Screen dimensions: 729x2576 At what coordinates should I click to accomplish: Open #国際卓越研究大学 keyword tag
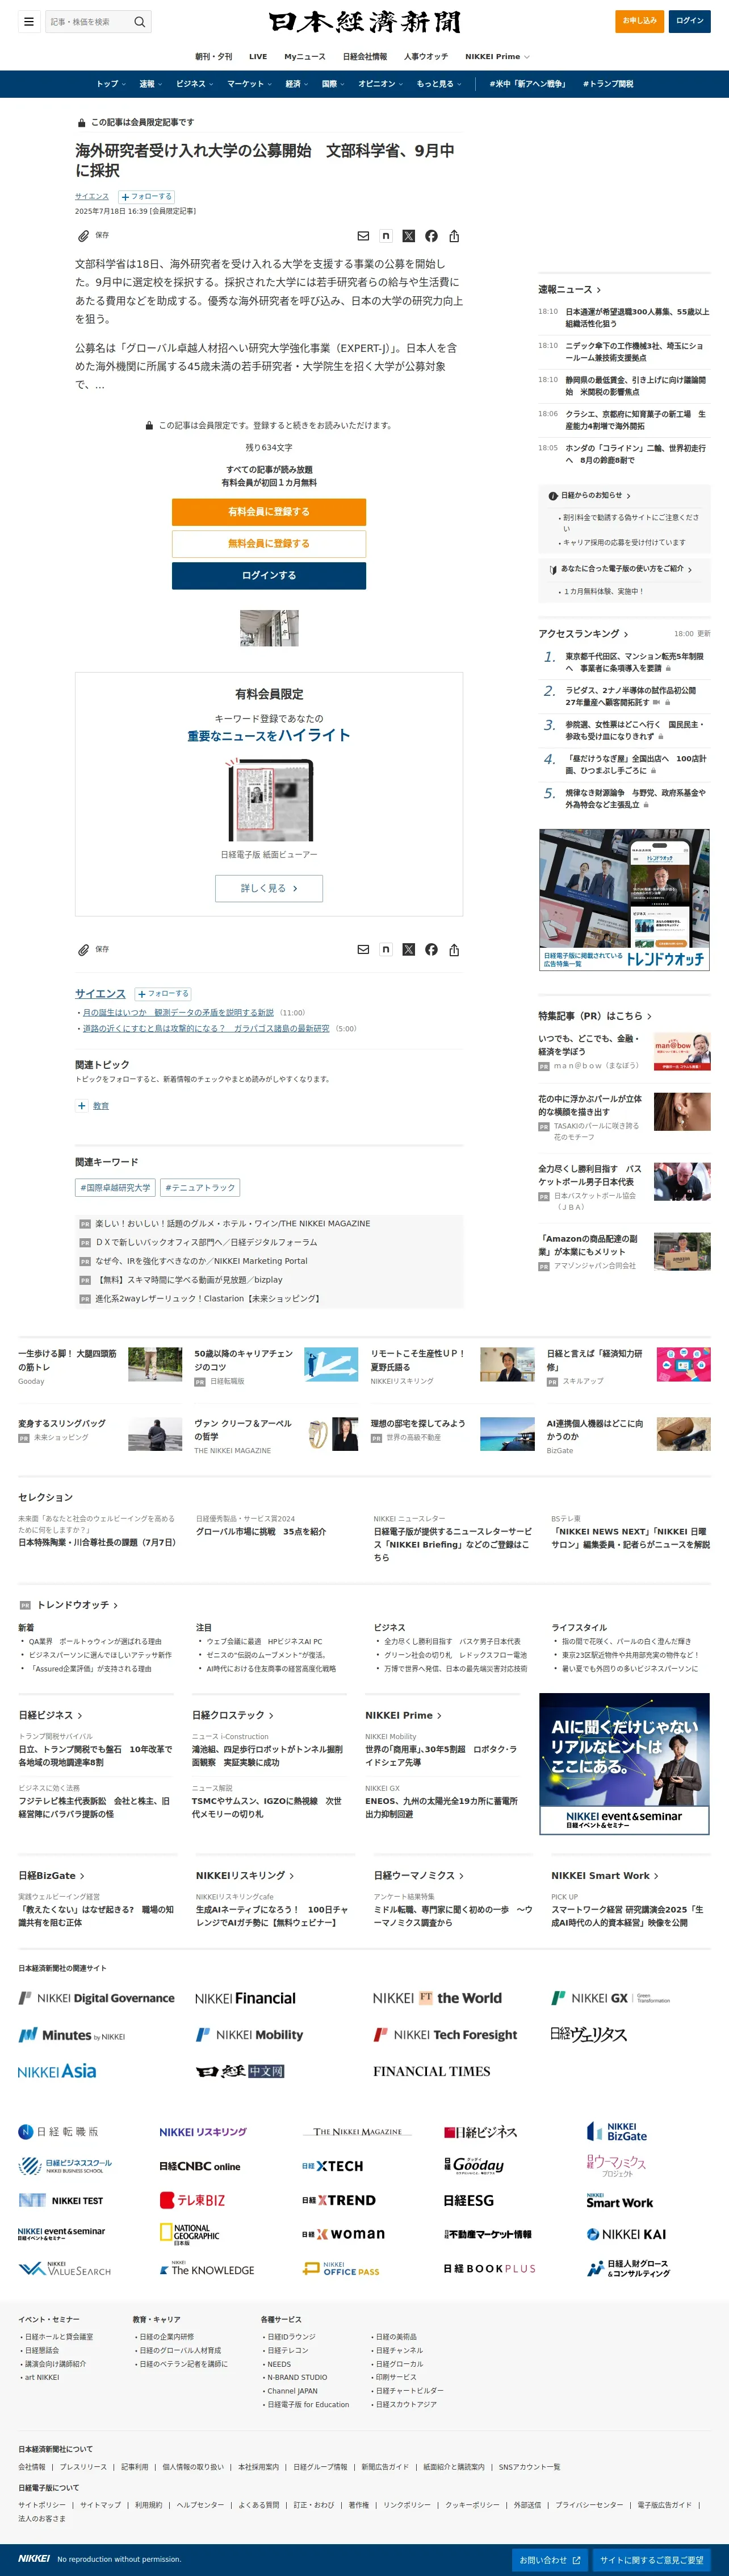(115, 1188)
